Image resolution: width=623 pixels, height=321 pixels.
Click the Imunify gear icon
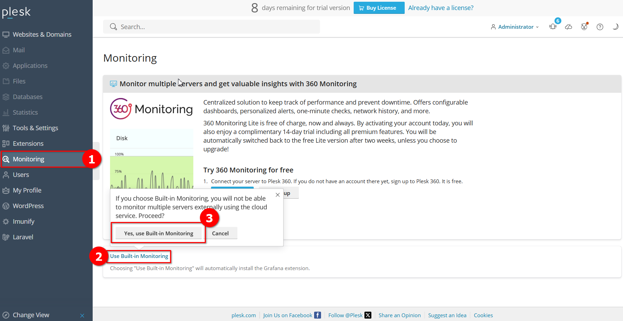pyautogui.click(x=6, y=222)
